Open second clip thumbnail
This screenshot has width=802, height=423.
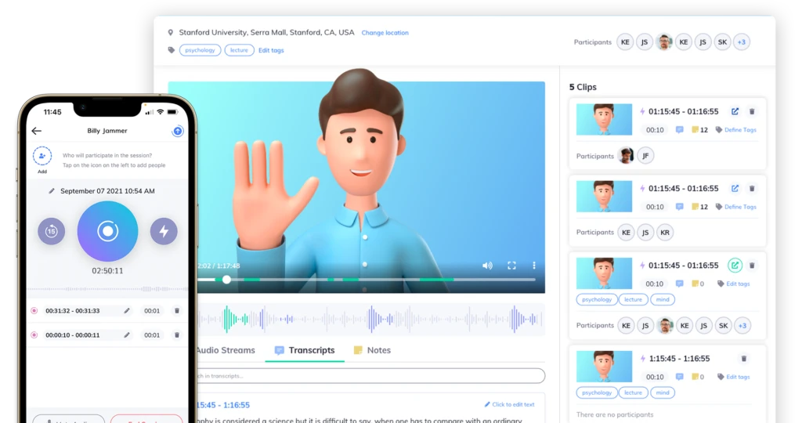click(x=604, y=197)
